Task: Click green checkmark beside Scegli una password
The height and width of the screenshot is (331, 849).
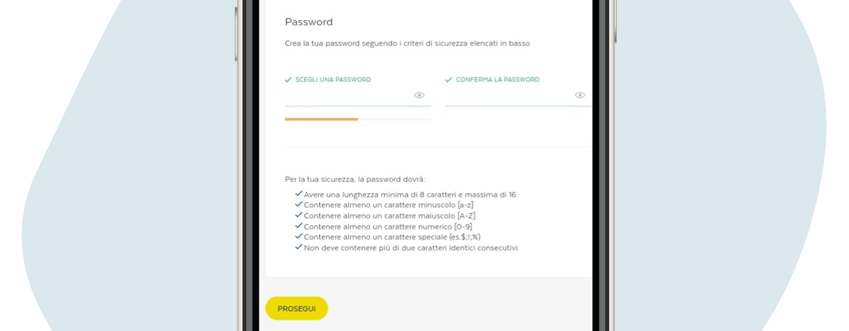Action: (x=288, y=80)
